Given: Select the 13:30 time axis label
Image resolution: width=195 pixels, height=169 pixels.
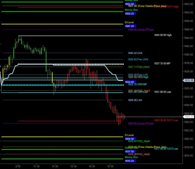Looking at the screenshot, I should tap(73, 166).
